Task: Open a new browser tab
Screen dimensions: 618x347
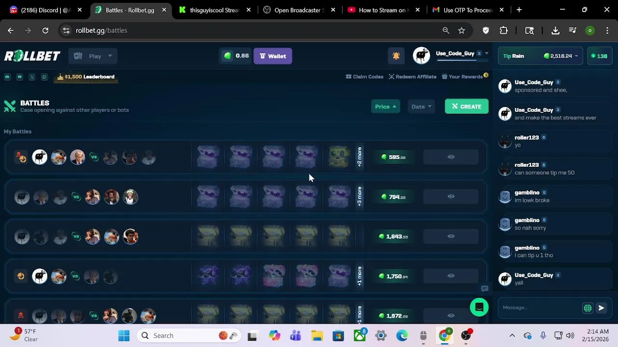Action: click(x=519, y=10)
